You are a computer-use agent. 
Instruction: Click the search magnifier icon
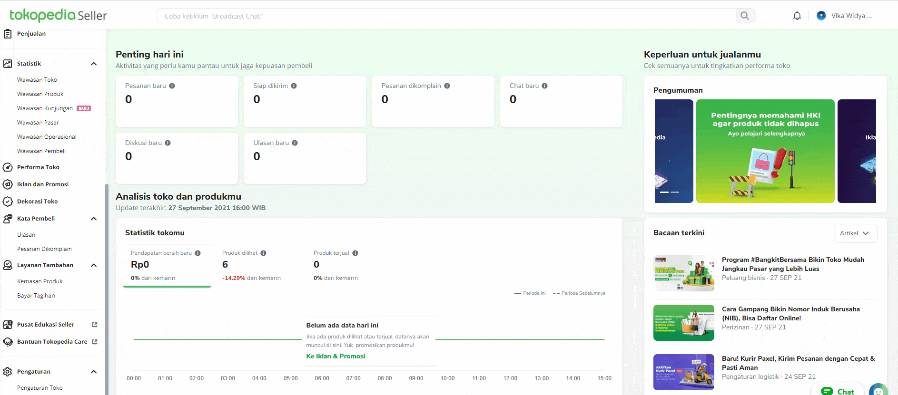click(745, 16)
